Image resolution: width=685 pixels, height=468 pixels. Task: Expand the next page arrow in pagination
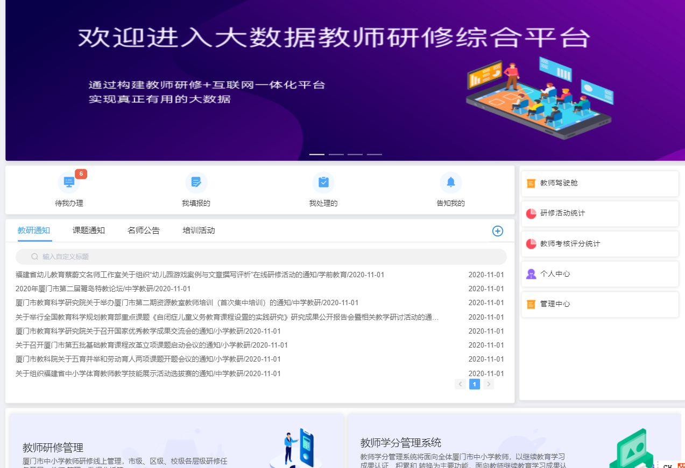pos(489,384)
